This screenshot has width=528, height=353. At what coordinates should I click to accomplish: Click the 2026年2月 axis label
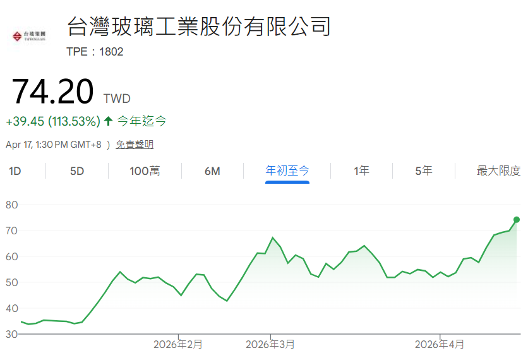pyautogui.click(x=178, y=344)
